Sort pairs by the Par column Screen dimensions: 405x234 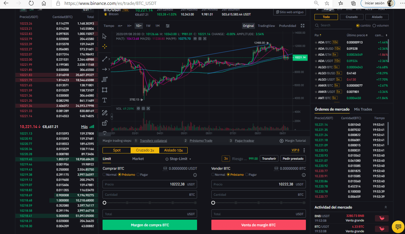[318, 35]
